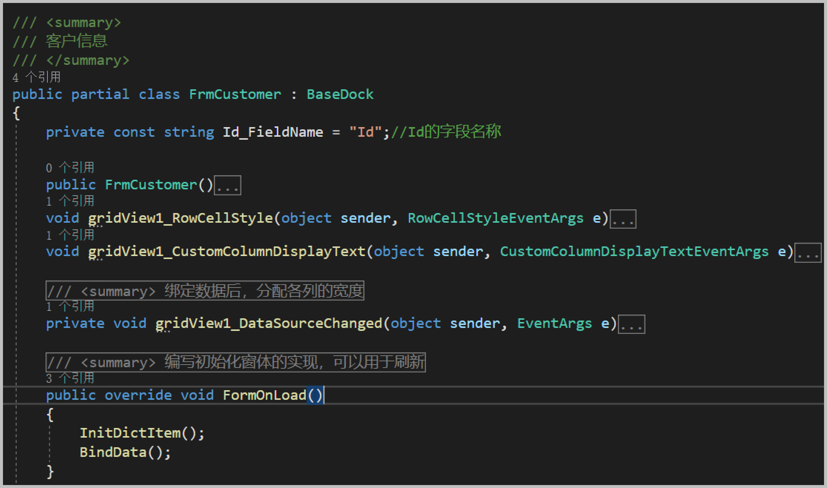827x488 pixels.
Task: Click the "Id" string literal
Action: [365, 132]
